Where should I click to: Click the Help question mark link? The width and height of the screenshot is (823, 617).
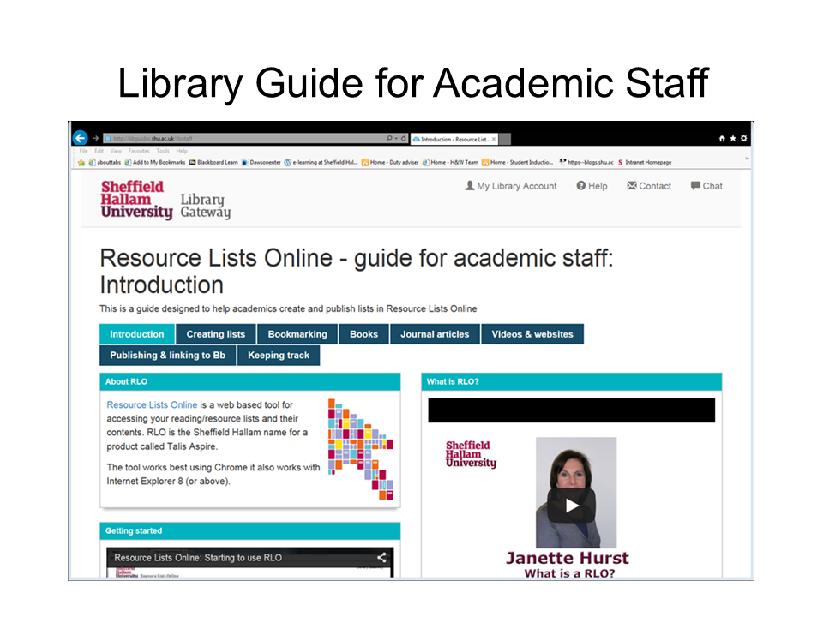coord(592,186)
